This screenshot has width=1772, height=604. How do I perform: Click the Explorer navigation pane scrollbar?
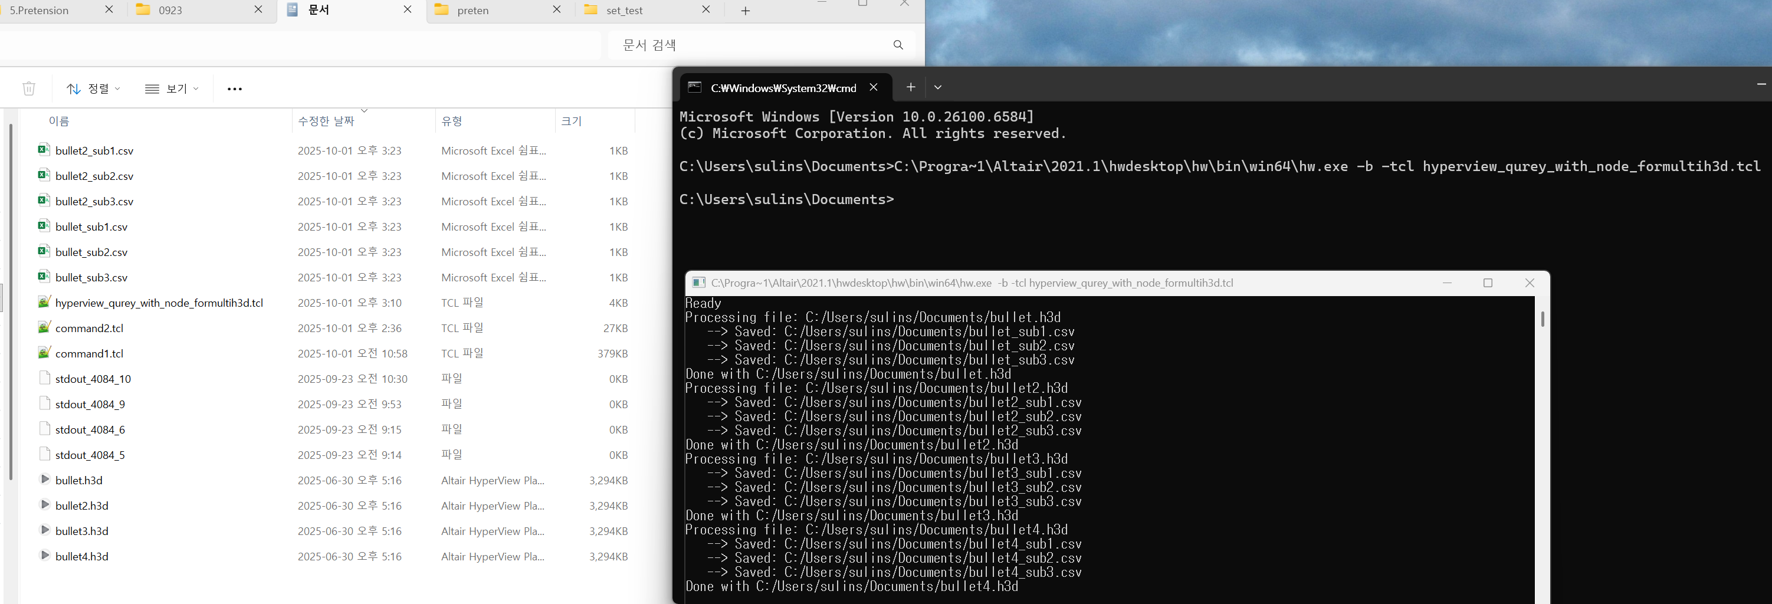(x=10, y=301)
